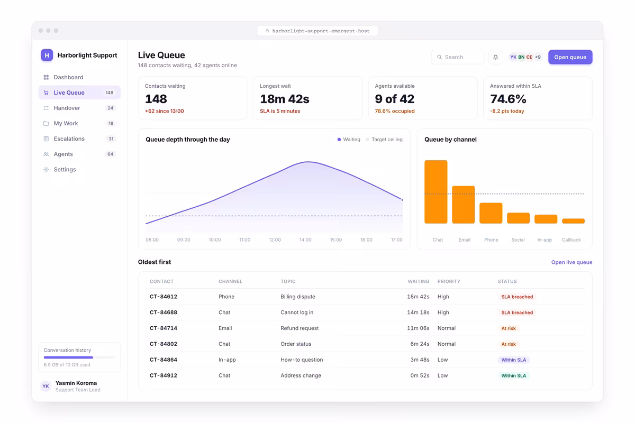Screen dimensions: 635x423
Task: Click SLA breached status for Cannot log in
Action: (x=517, y=312)
